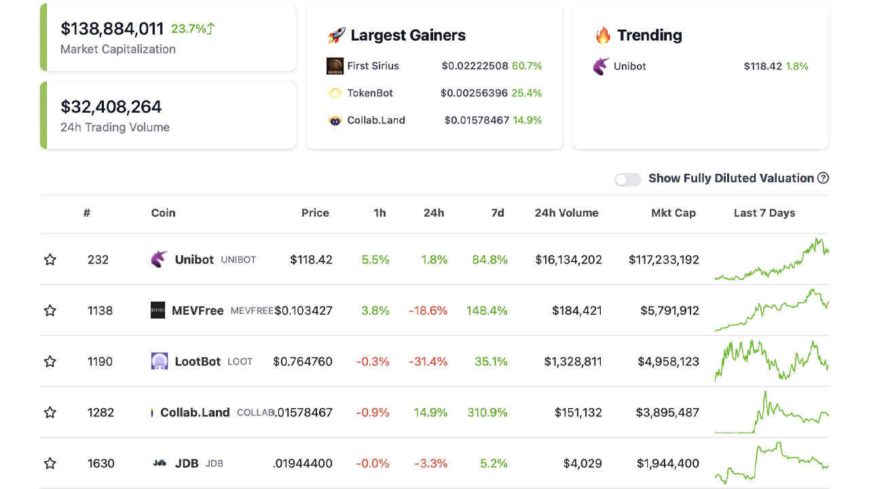The image size is (869, 489).
Task: Click the TokenBot icon in Largest Gainers
Action: point(335,93)
